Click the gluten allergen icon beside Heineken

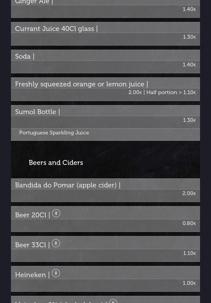56,273
